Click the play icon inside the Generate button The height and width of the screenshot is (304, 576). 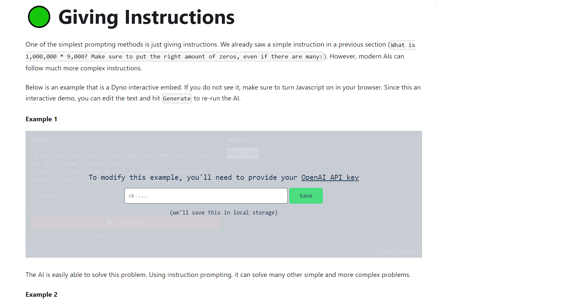[110, 222]
